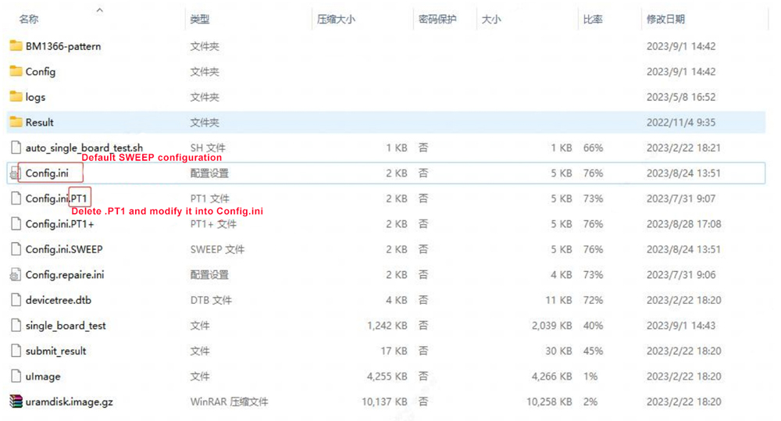The height and width of the screenshot is (421, 781).
Task: Select the Config.repaire.ini file icon
Action: 16,275
